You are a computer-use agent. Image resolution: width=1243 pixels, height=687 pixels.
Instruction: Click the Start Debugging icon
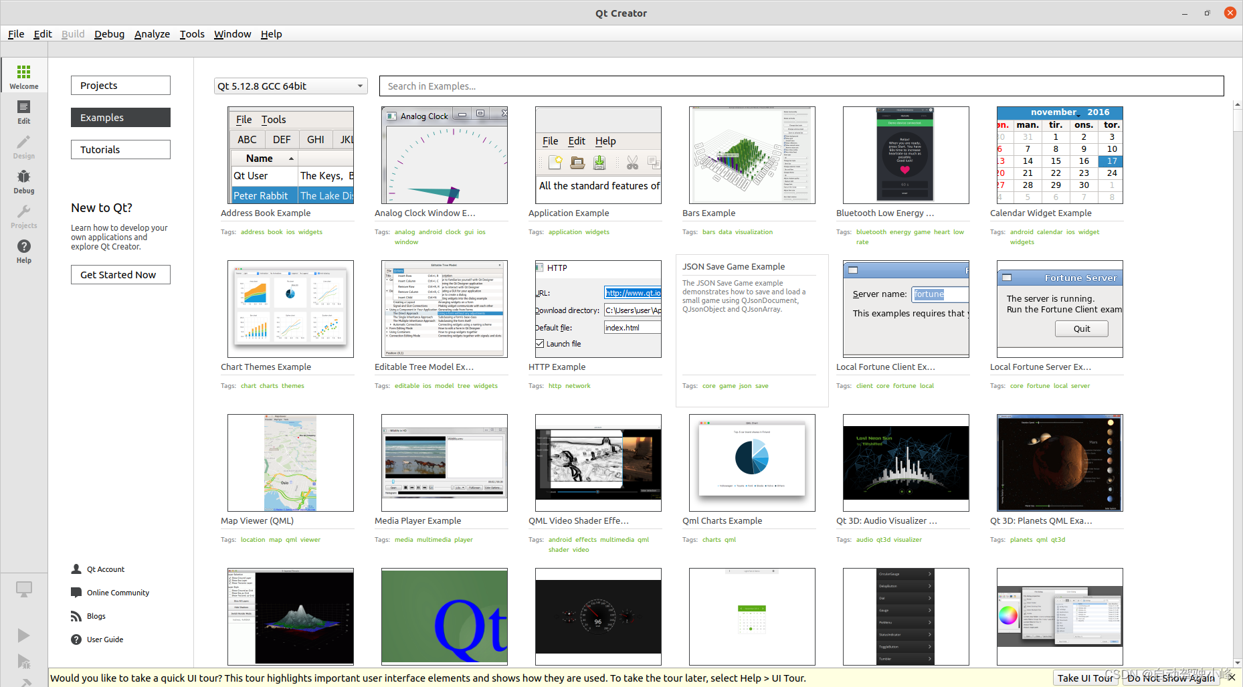click(24, 661)
